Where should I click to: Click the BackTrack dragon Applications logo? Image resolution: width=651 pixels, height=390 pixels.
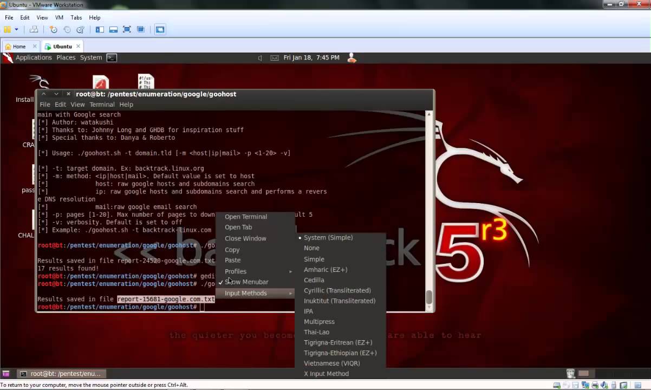(x=8, y=58)
